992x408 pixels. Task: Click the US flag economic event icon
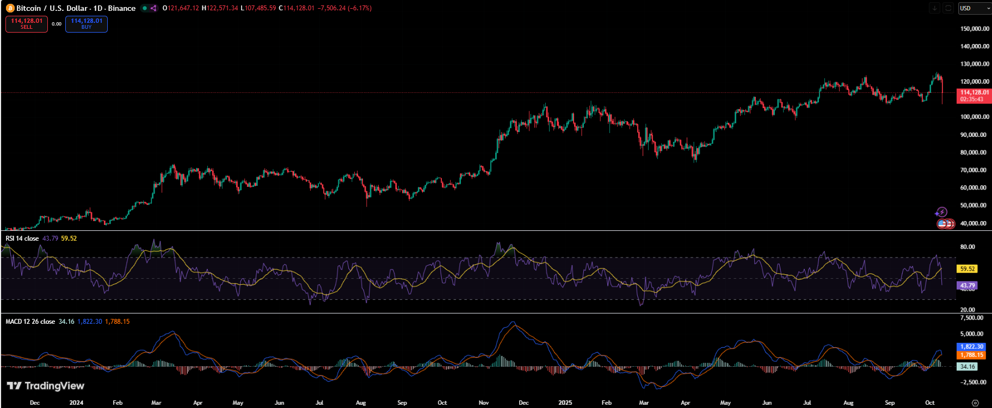[942, 223]
